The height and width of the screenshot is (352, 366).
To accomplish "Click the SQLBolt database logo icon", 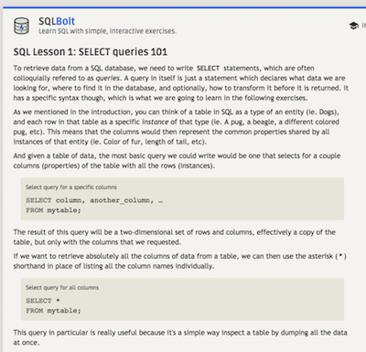I will pyautogui.click(x=22, y=26).
